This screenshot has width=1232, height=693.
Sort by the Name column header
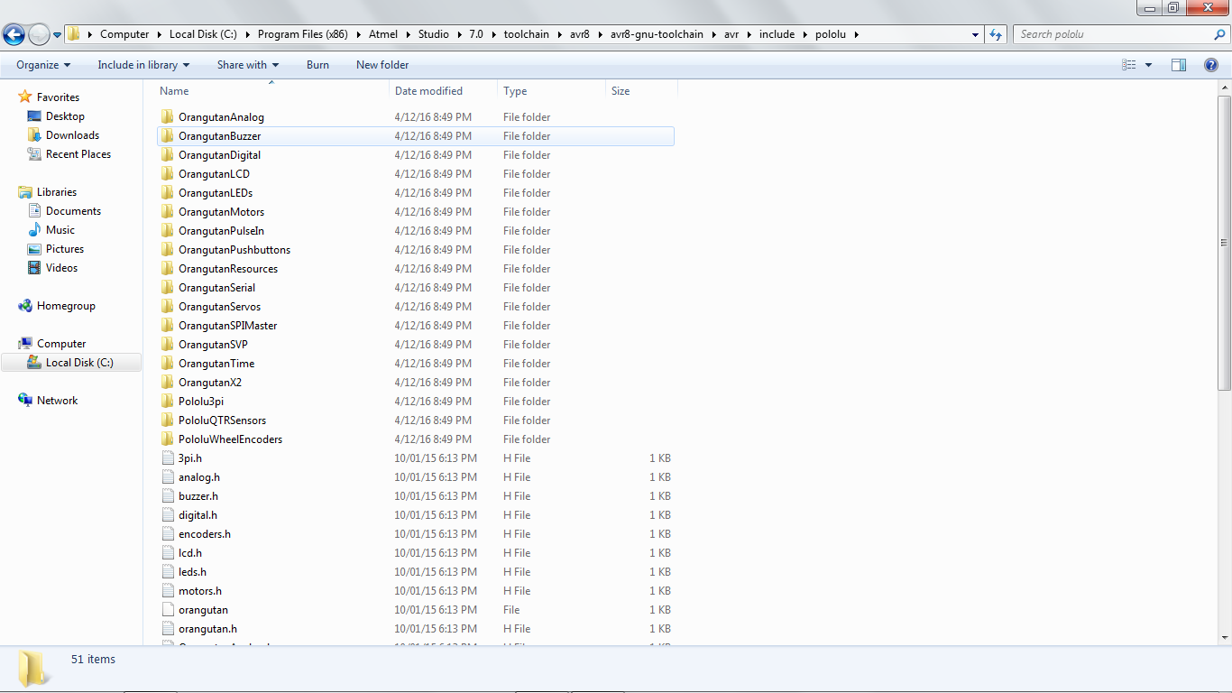coord(271,91)
